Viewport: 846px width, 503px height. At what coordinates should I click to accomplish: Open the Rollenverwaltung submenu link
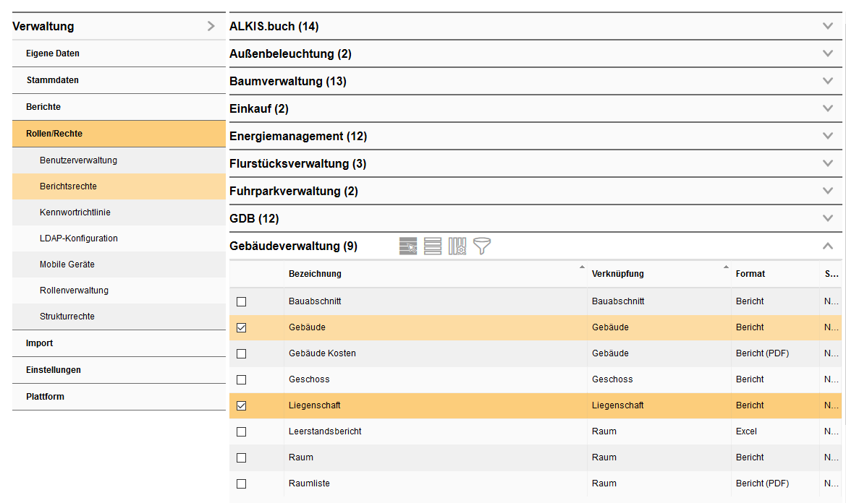tap(74, 291)
